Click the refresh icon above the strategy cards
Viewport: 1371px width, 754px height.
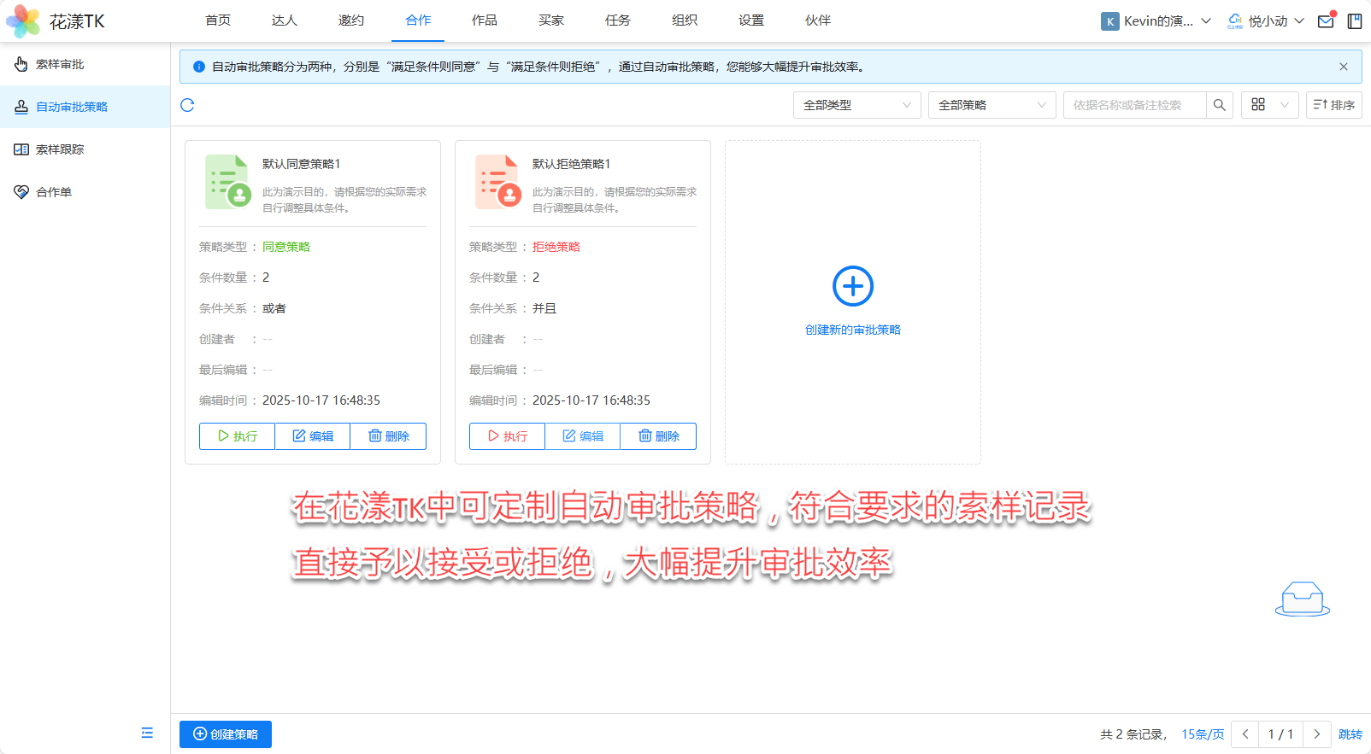pos(187,105)
